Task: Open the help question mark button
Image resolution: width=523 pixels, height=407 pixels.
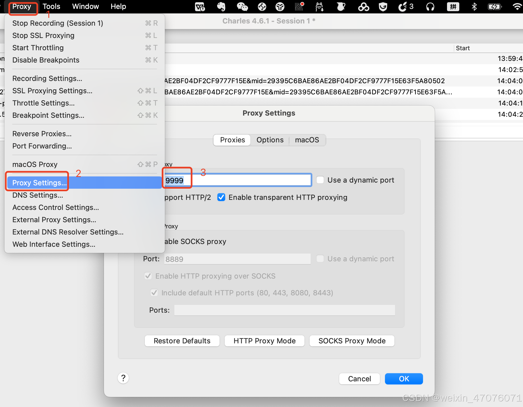Action: (123, 378)
